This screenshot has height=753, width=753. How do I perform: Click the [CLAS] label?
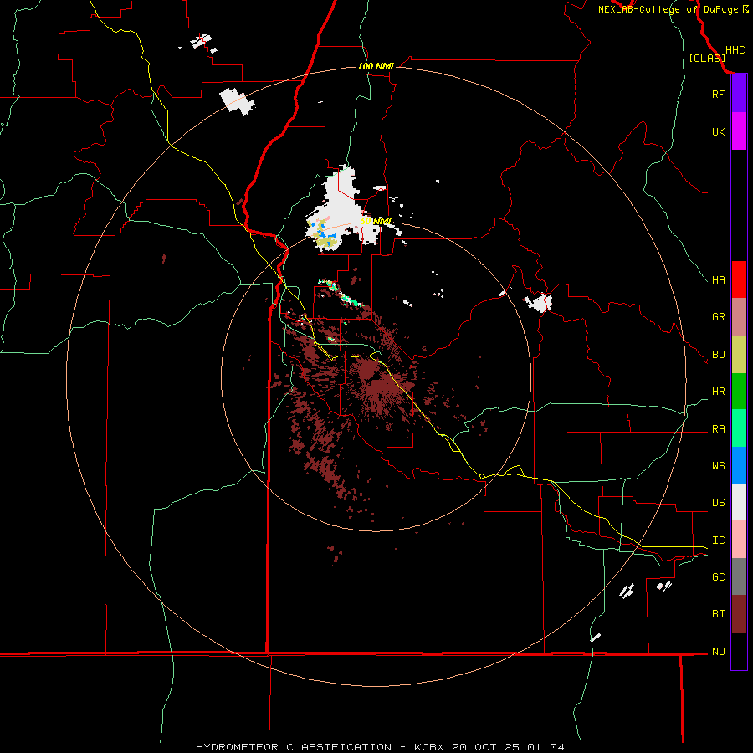[707, 58]
